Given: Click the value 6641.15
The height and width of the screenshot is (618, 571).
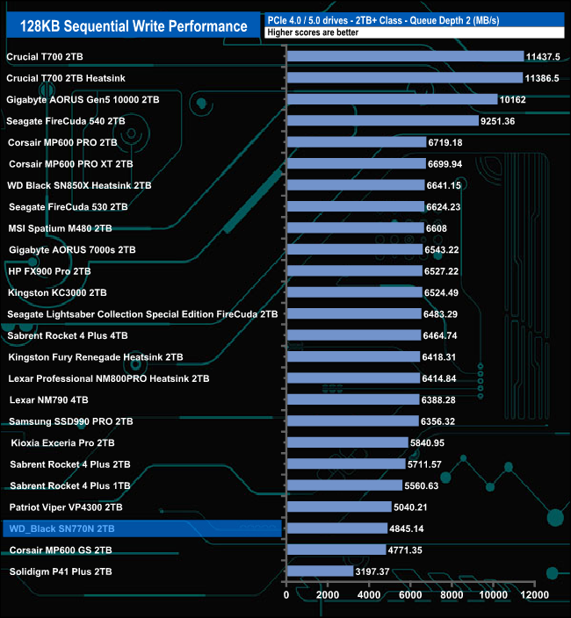Looking at the screenshot, I should tap(444, 185).
